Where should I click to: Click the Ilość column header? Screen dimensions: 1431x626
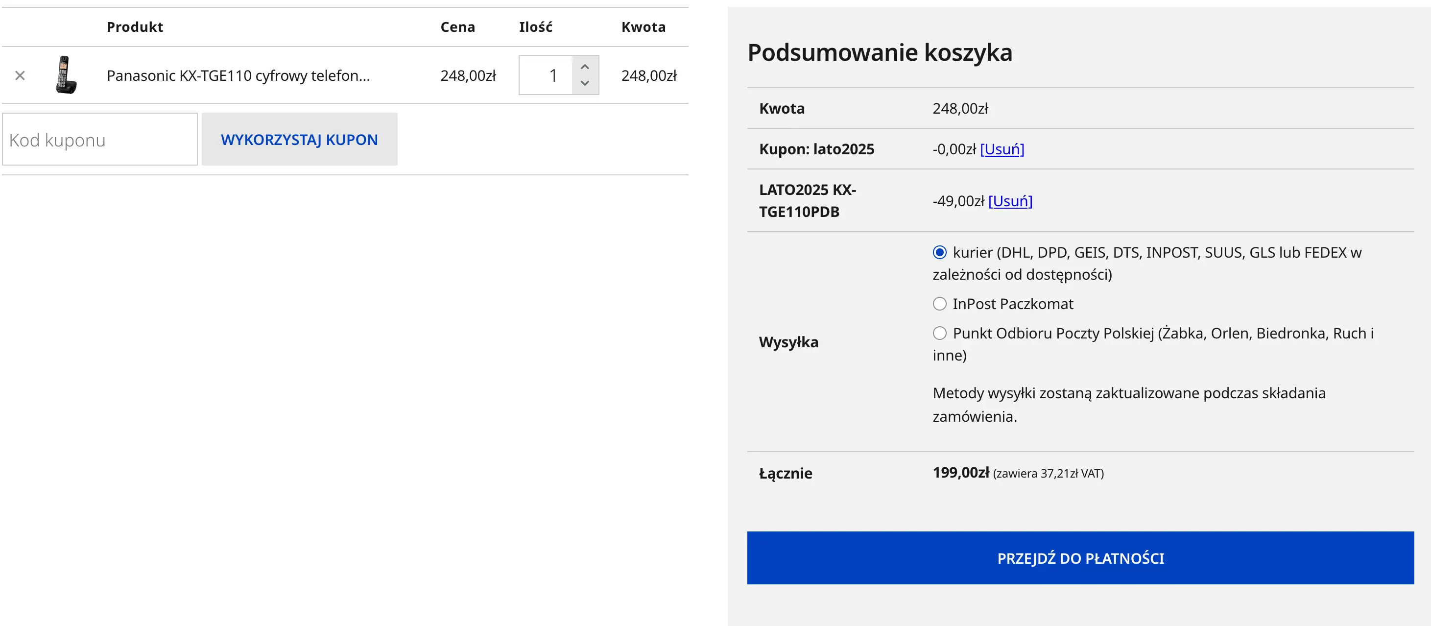(535, 26)
